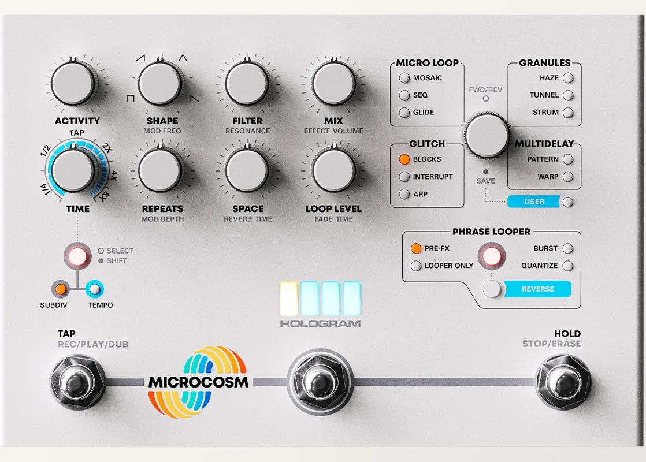
Task: Click the Microcosm rainbow logo
Action: 198,382
